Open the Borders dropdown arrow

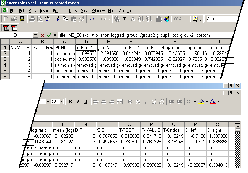195,102
